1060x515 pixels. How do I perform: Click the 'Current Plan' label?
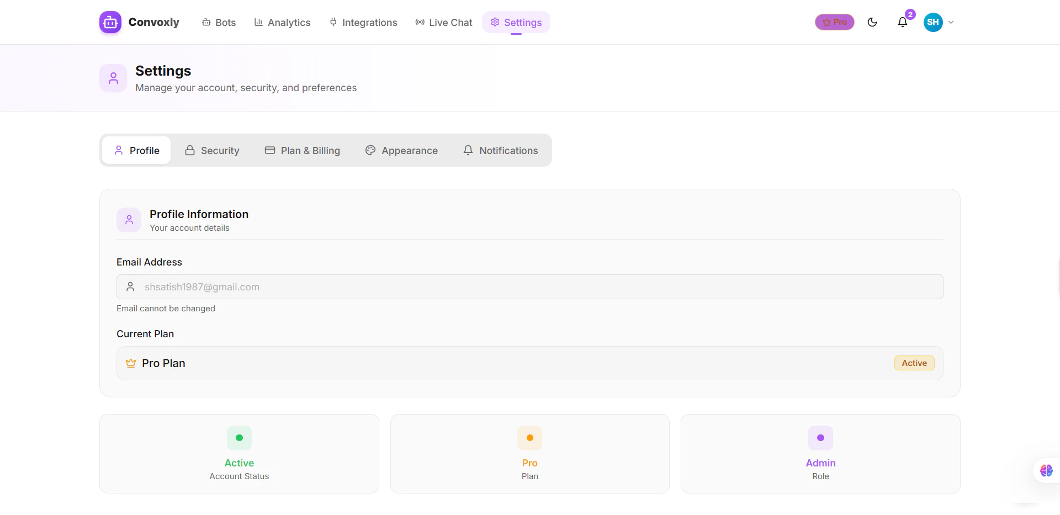point(145,334)
